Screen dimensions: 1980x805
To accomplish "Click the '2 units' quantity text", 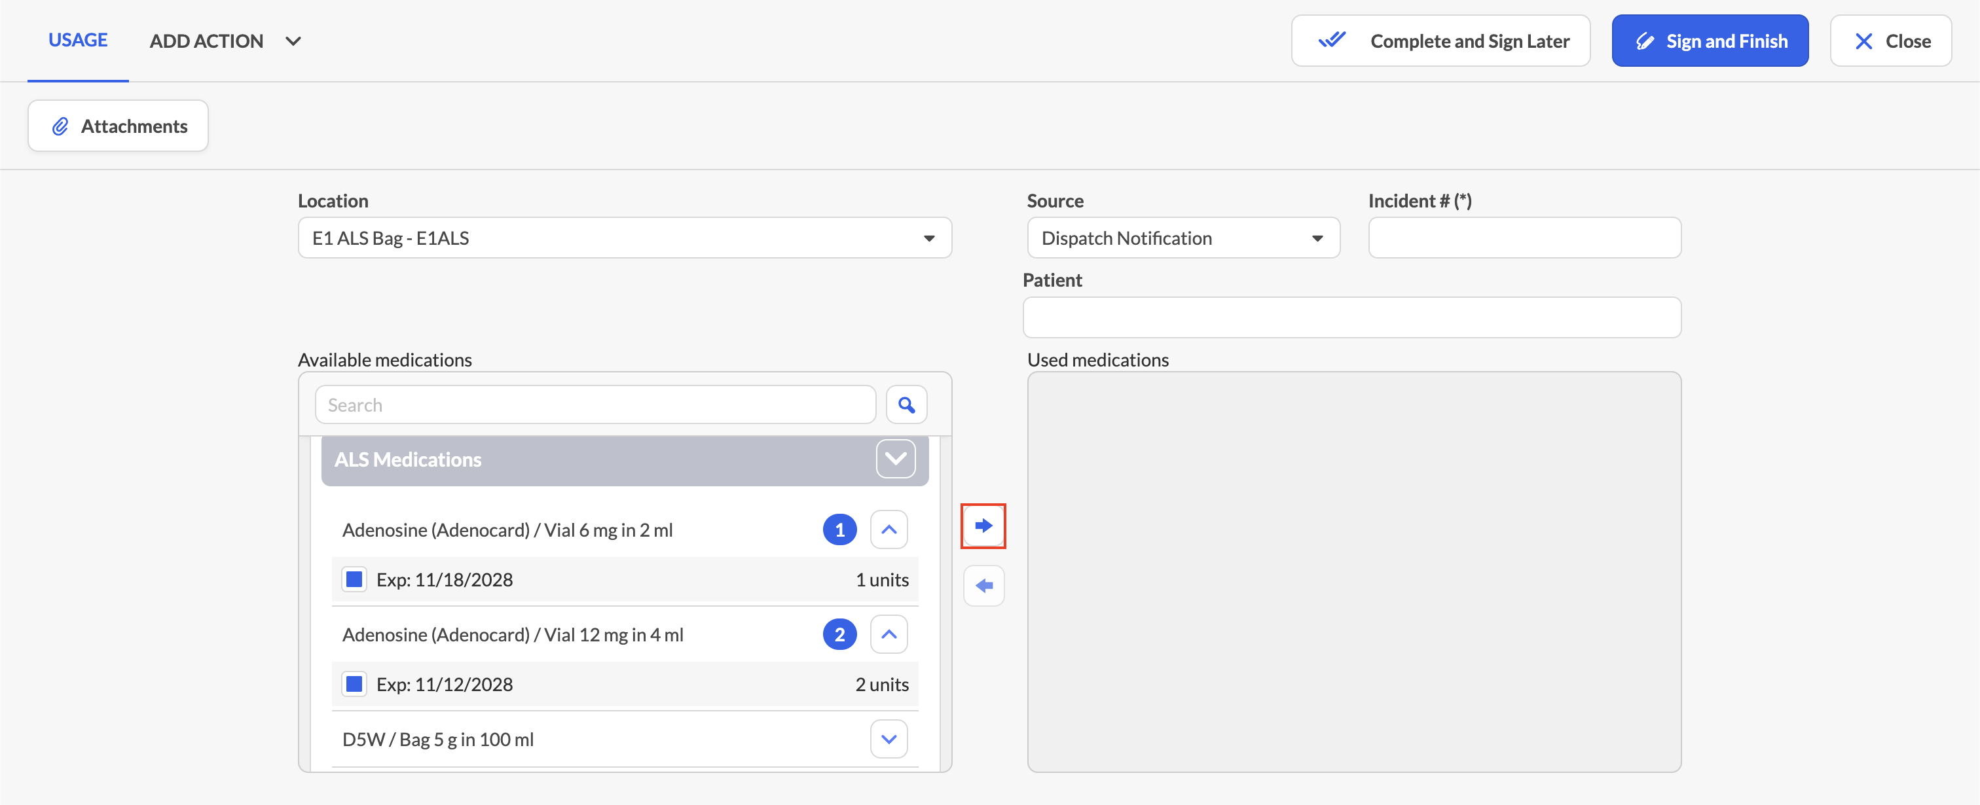I will [881, 685].
